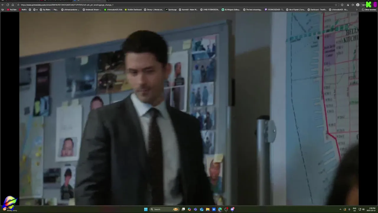Open the Windows Start menu
Image resolution: width=378 pixels, height=213 pixels.
pyautogui.click(x=146, y=209)
